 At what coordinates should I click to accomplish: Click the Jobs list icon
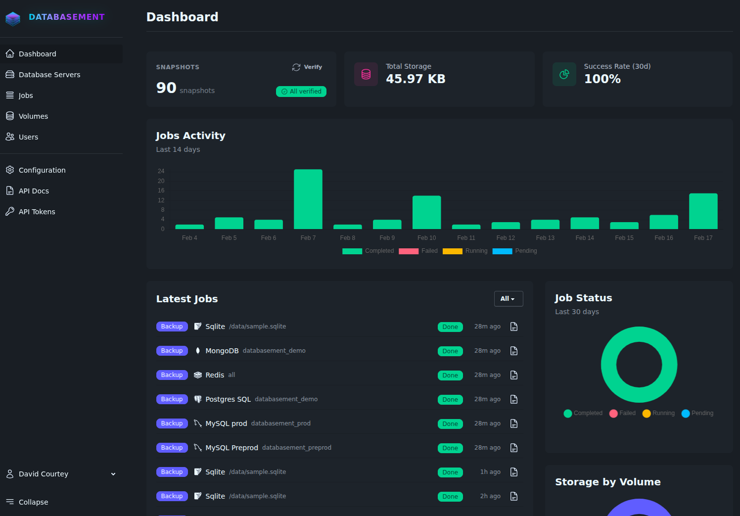tap(10, 95)
